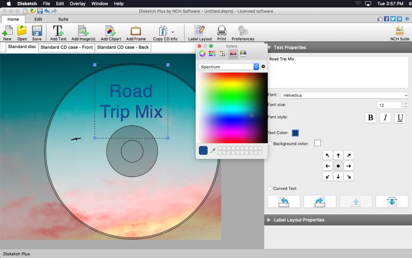Viewport: 412px width, 258px height.
Task: Click the Text Color blue swatch
Action: click(x=295, y=133)
